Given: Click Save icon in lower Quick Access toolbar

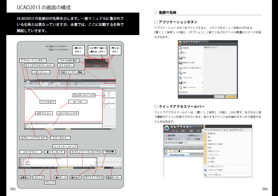Looking at the screenshot, I should [x=178, y=126].
